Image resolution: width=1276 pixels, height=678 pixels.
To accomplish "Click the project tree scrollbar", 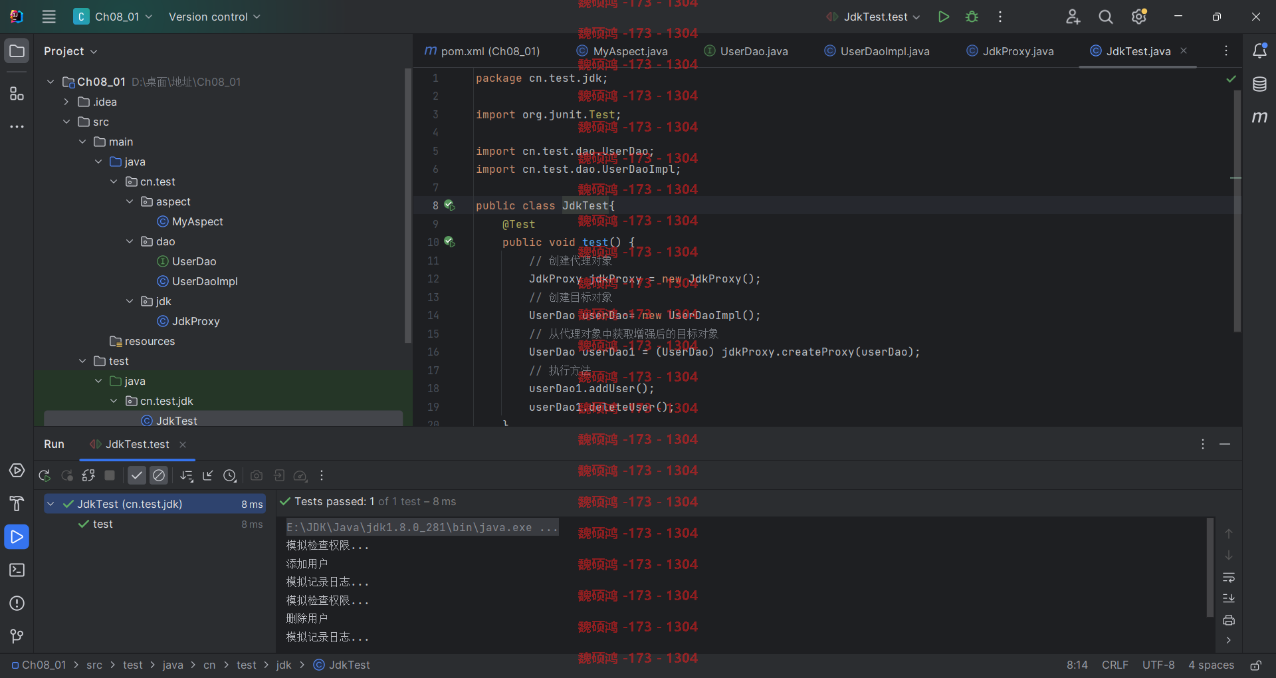I will coord(407,206).
